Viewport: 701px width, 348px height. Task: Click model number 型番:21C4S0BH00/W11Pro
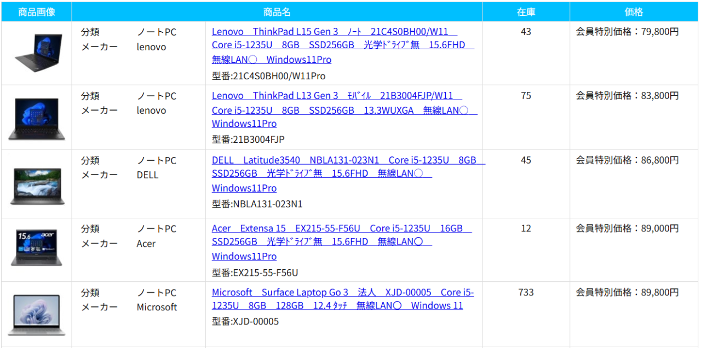tap(268, 76)
